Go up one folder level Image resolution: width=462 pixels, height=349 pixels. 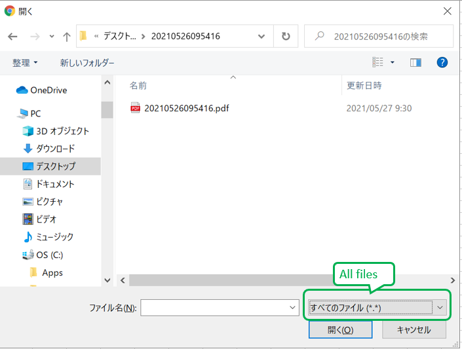pos(67,37)
